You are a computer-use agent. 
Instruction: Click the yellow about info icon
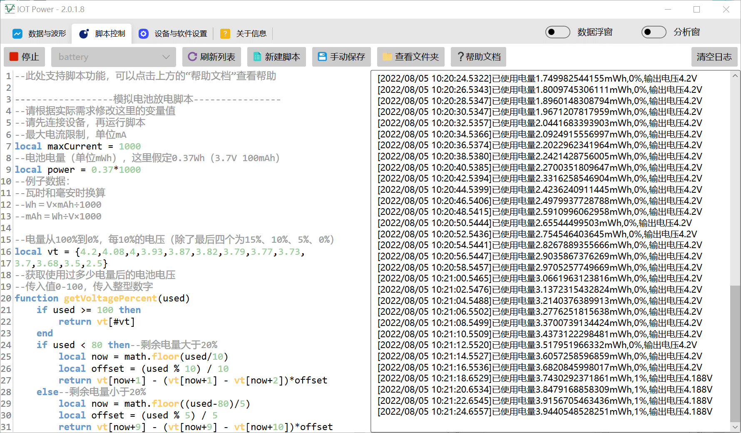[x=225, y=34]
